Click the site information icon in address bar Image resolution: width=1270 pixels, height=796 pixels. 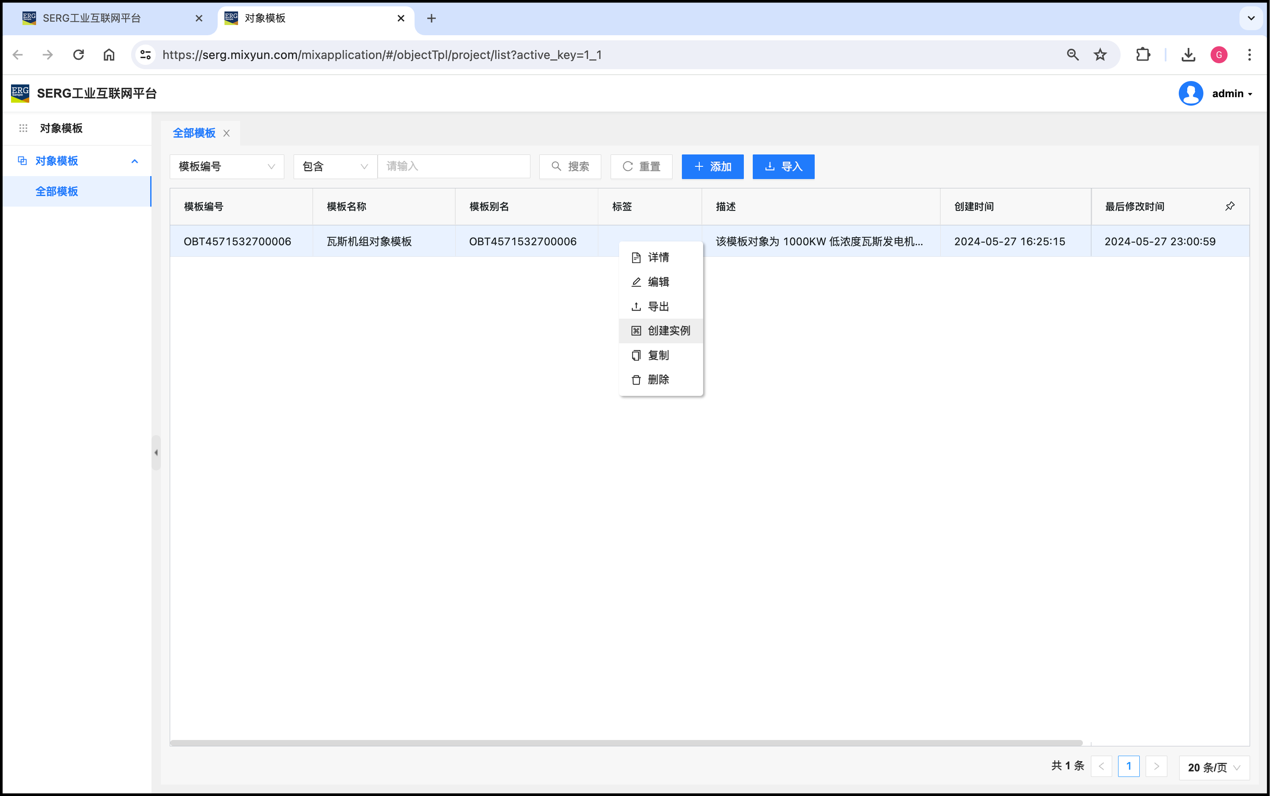[146, 55]
